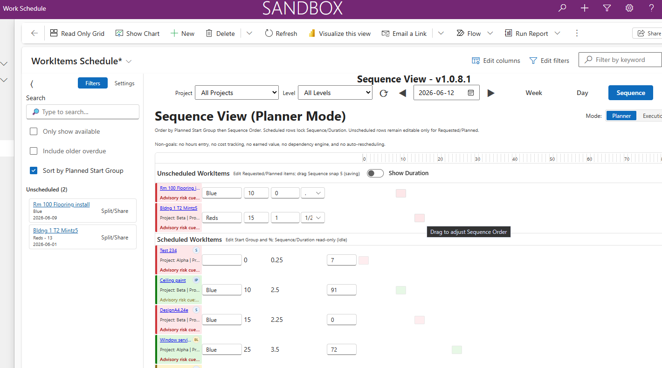Go to next date with the right triangle
The width and height of the screenshot is (662, 368).
tap(491, 93)
